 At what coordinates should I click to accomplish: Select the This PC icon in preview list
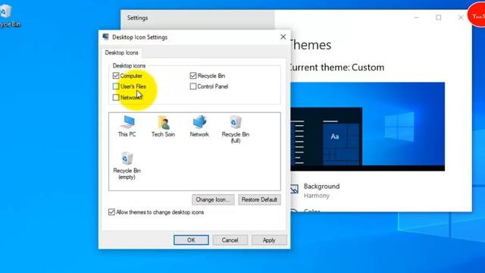point(127,126)
